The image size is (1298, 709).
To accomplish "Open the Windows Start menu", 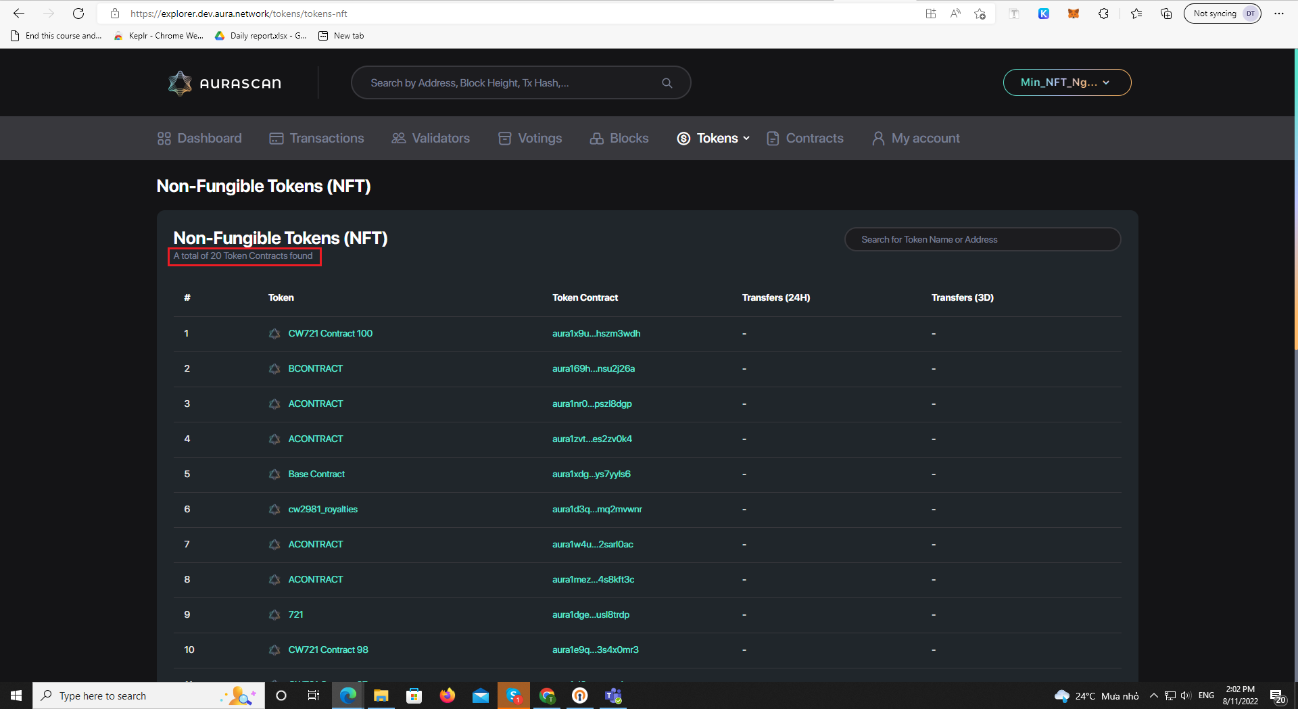I will click(x=16, y=695).
